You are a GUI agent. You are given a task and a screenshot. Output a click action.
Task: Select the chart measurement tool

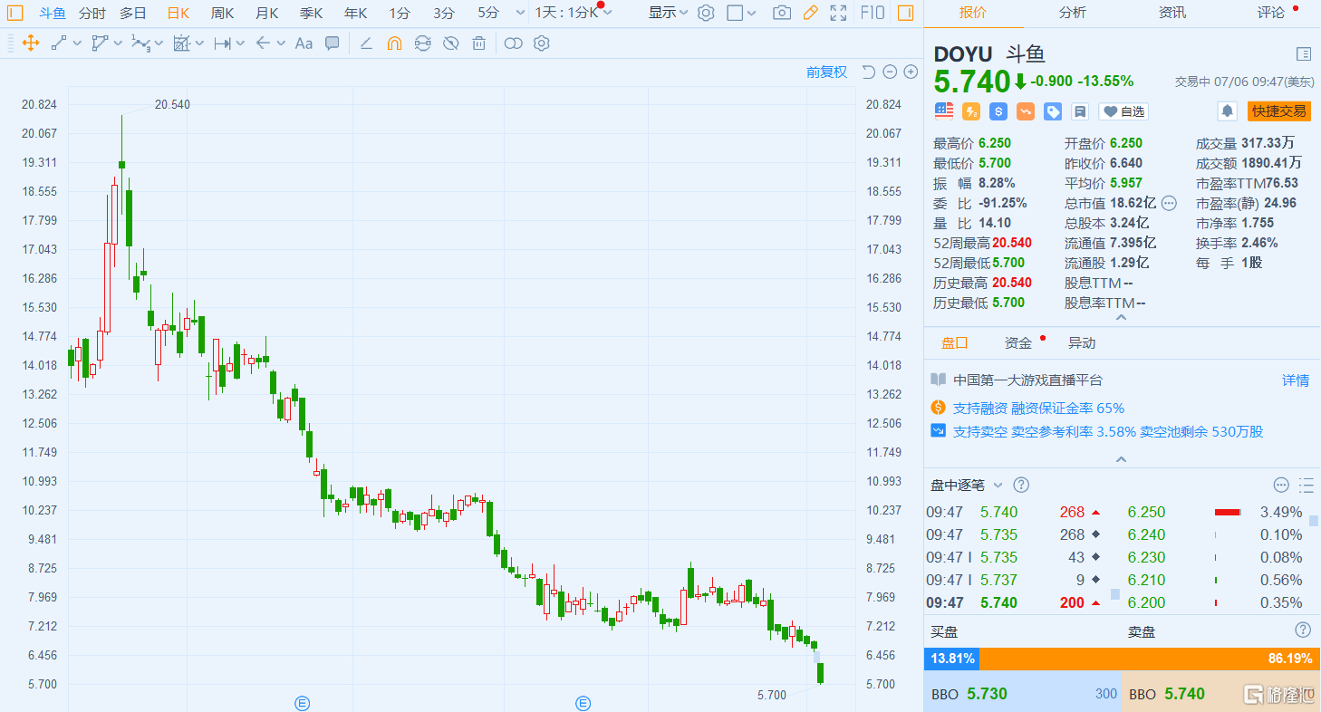[181, 43]
